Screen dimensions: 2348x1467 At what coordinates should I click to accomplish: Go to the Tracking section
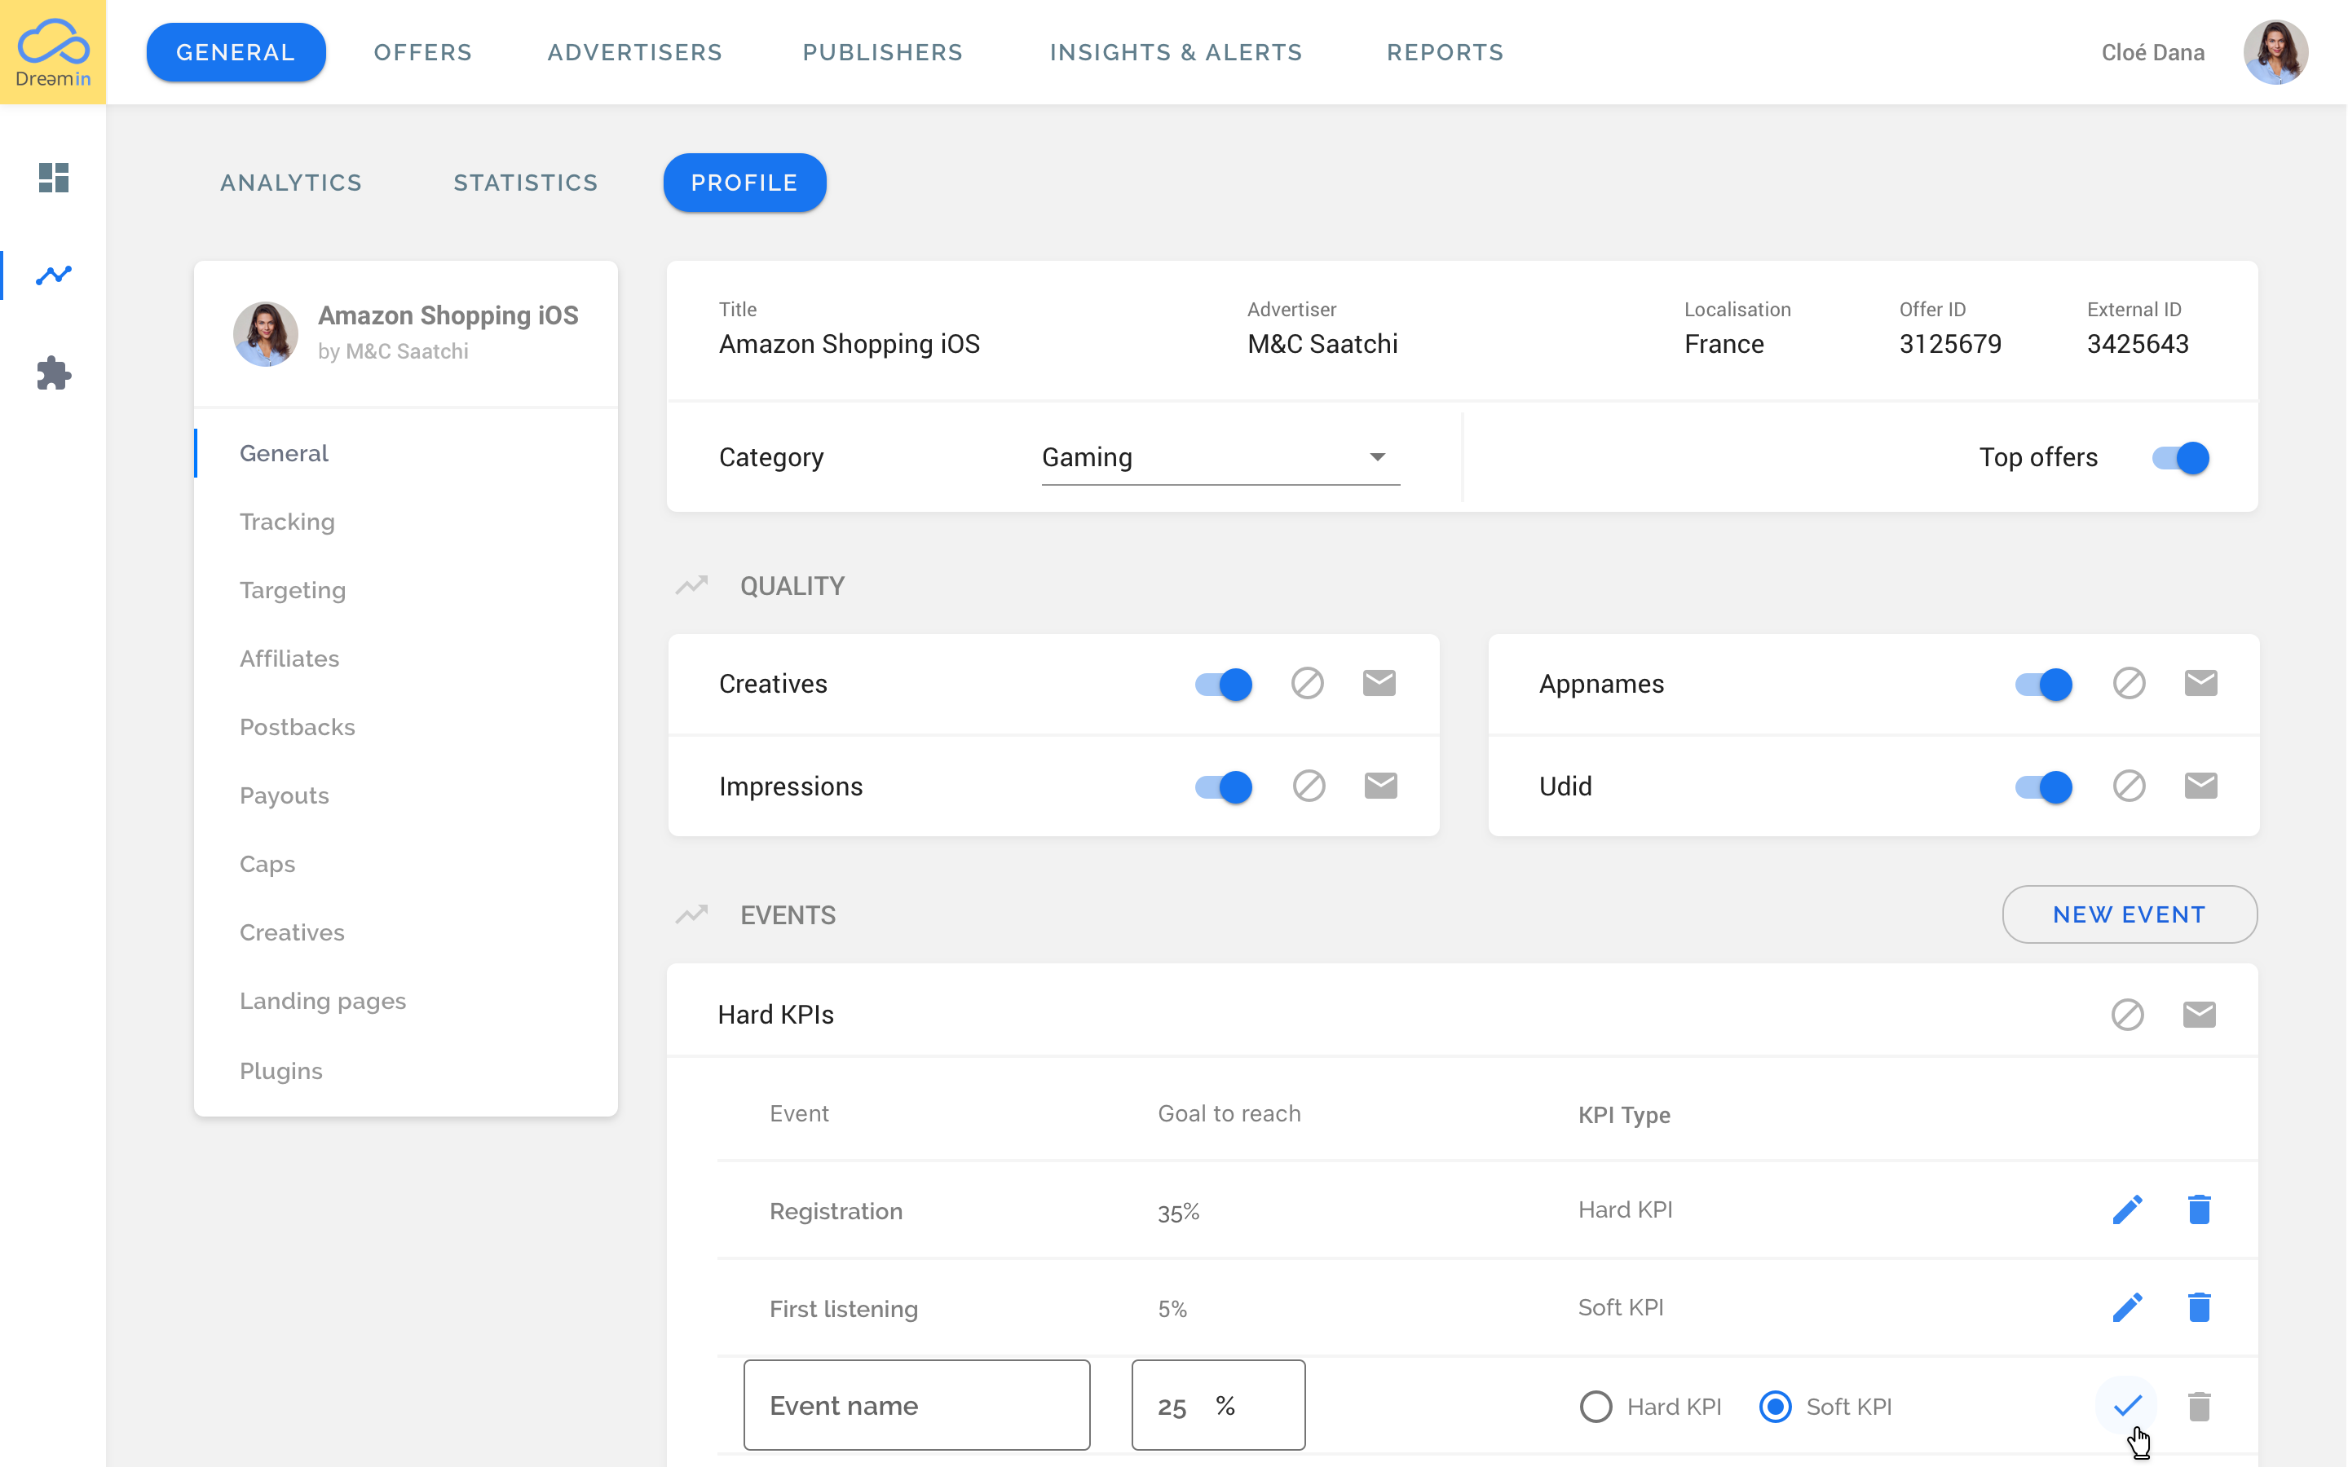287,521
